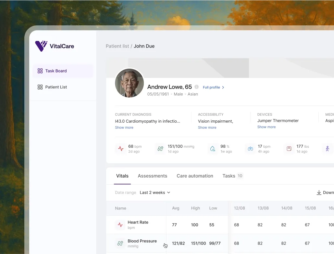Click the download arrow icon
The height and width of the screenshot is (254, 334).
coord(319,193)
